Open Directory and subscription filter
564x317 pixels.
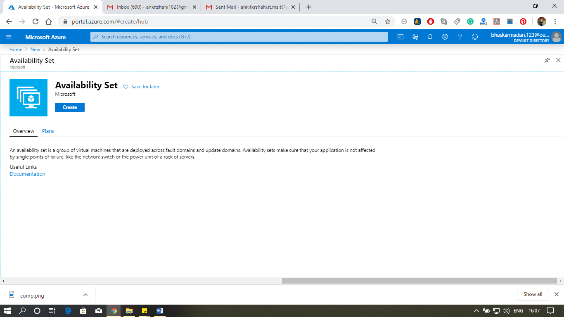point(415,37)
